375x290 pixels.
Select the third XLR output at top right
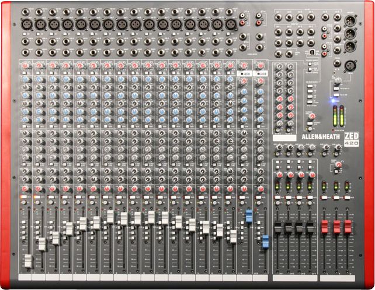pyautogui.click(x=350, y=46)
